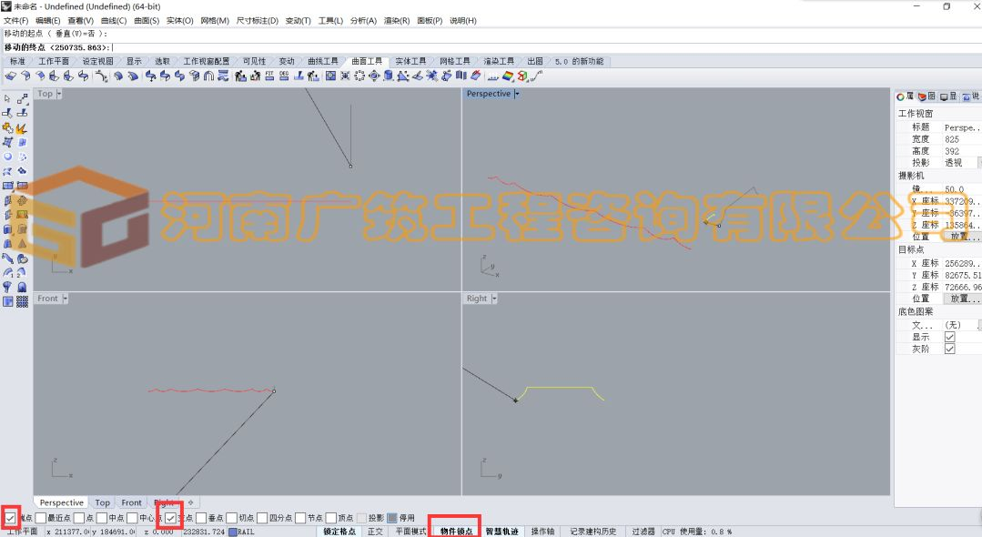982x537 pixels.
Task: Open the 分析(A) menu
Action: point(363,21)
